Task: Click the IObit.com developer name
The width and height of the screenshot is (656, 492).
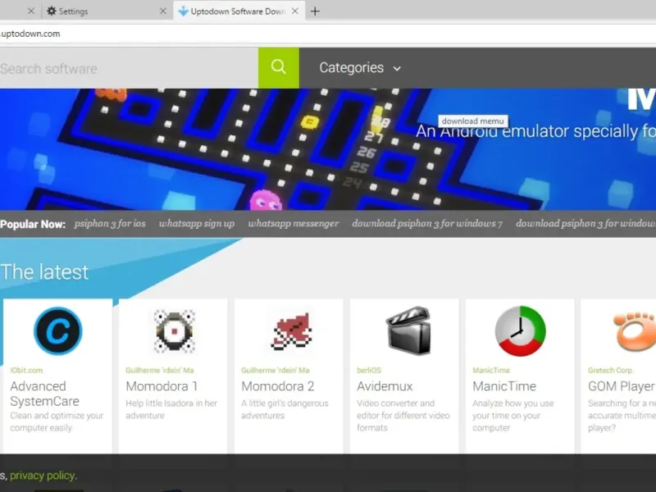Action: click(x=26, y=371)
